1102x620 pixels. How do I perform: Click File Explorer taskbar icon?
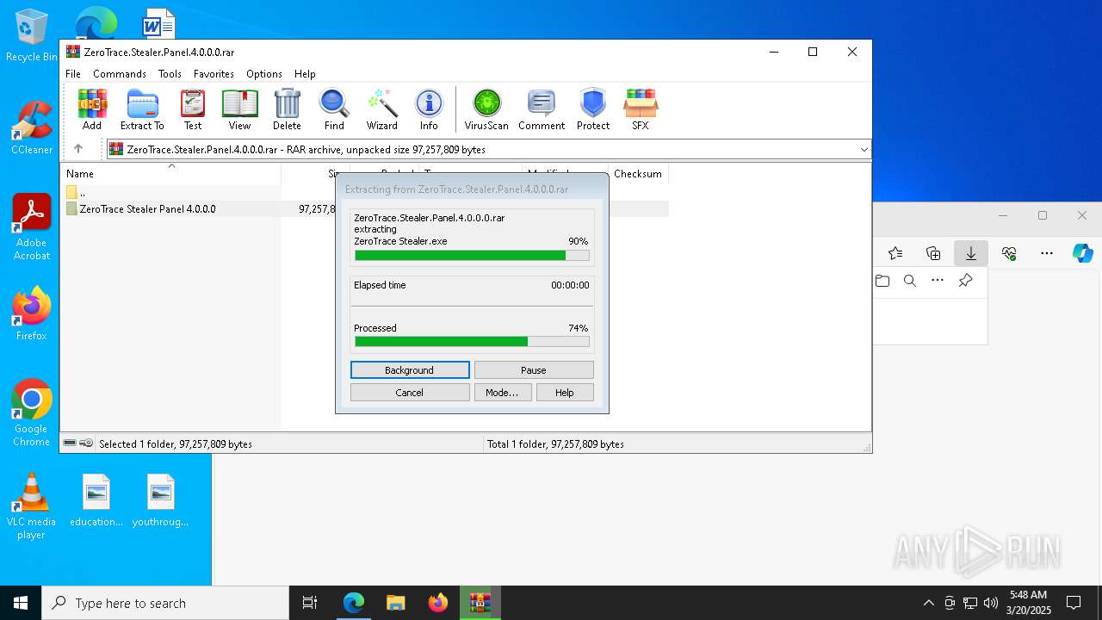point(395,603)
